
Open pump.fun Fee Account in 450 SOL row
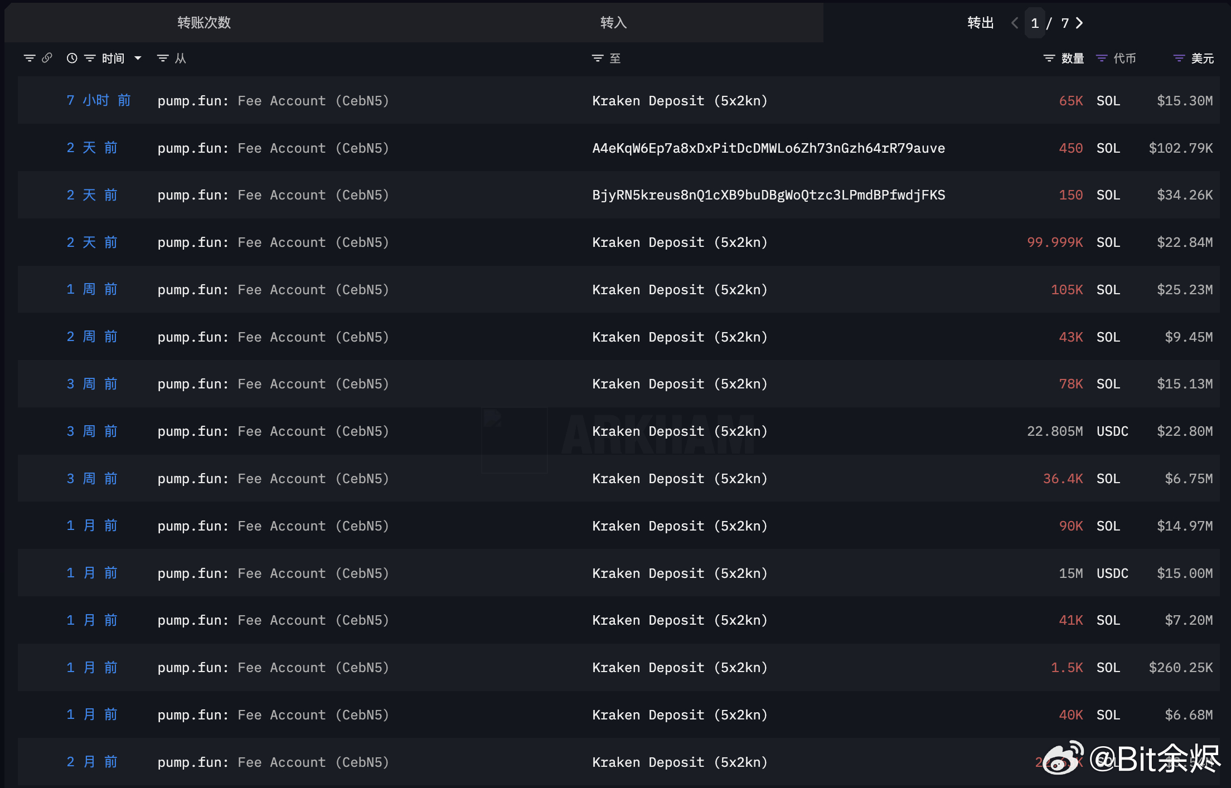tap(273, 148)
